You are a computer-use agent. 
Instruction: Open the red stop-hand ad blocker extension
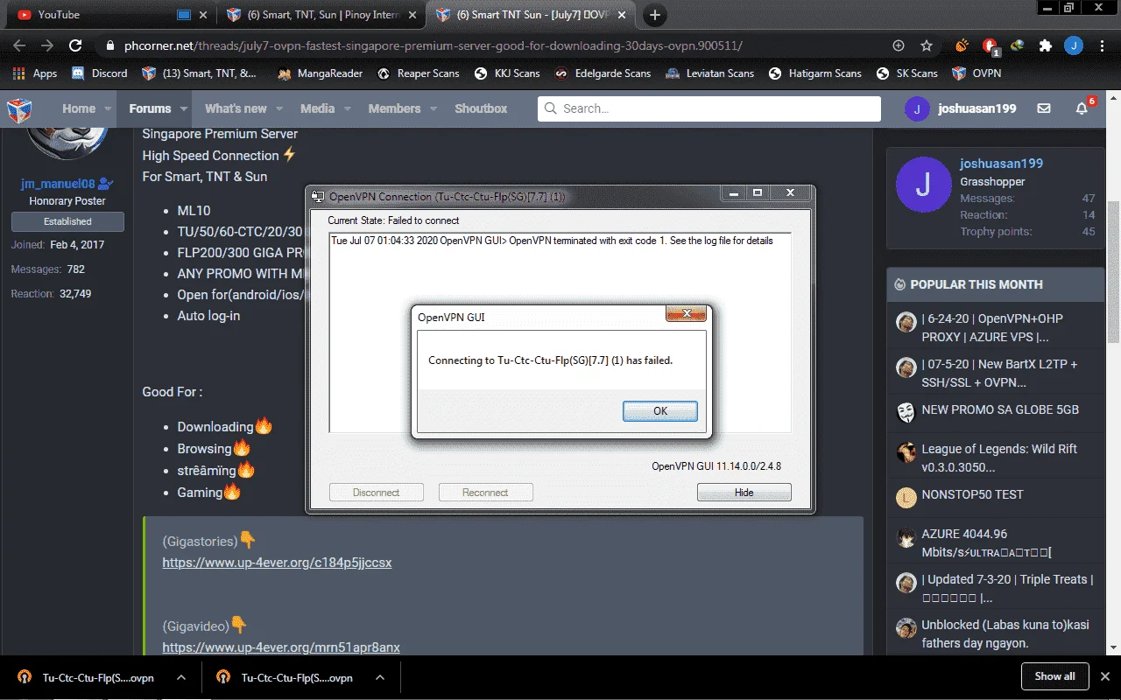point(990,45)
